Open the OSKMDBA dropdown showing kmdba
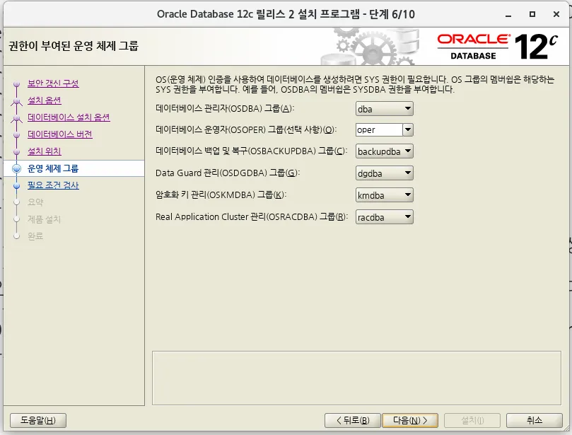Screen dimensions: 572x435 pos(384,195)
